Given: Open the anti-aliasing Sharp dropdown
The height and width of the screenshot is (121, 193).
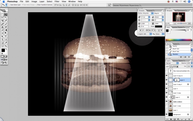Looking at the screenshot, I should point(160,34).
